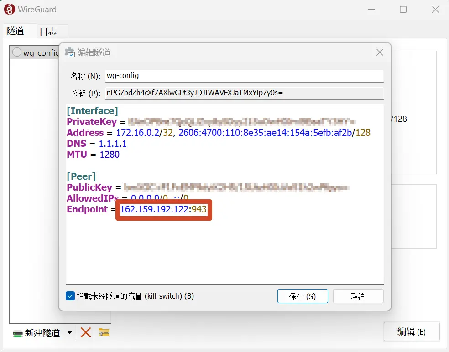Click the 公钥 public key field

pos(244,93)
